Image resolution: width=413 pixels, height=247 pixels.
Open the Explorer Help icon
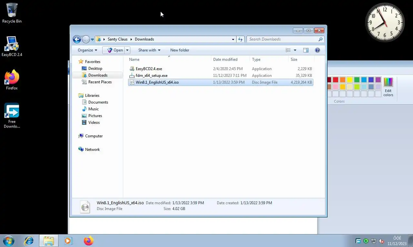pos(317,50)
